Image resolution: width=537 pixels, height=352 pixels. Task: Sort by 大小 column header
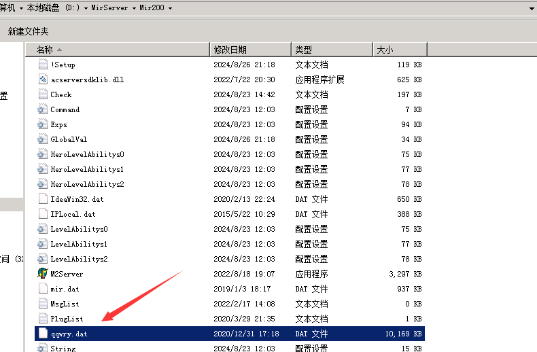pos(400,50)
